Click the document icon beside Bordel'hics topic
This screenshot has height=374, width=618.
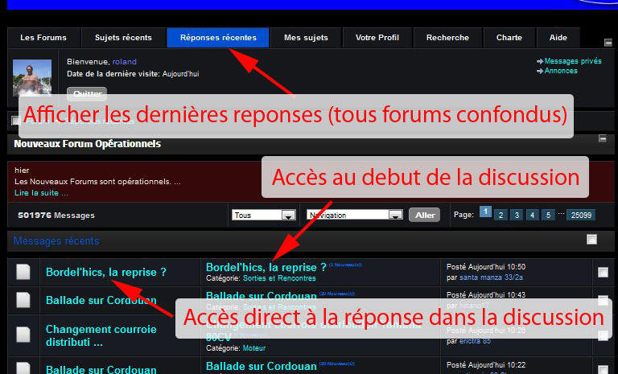pyautogui.click(x=23, y=273)
